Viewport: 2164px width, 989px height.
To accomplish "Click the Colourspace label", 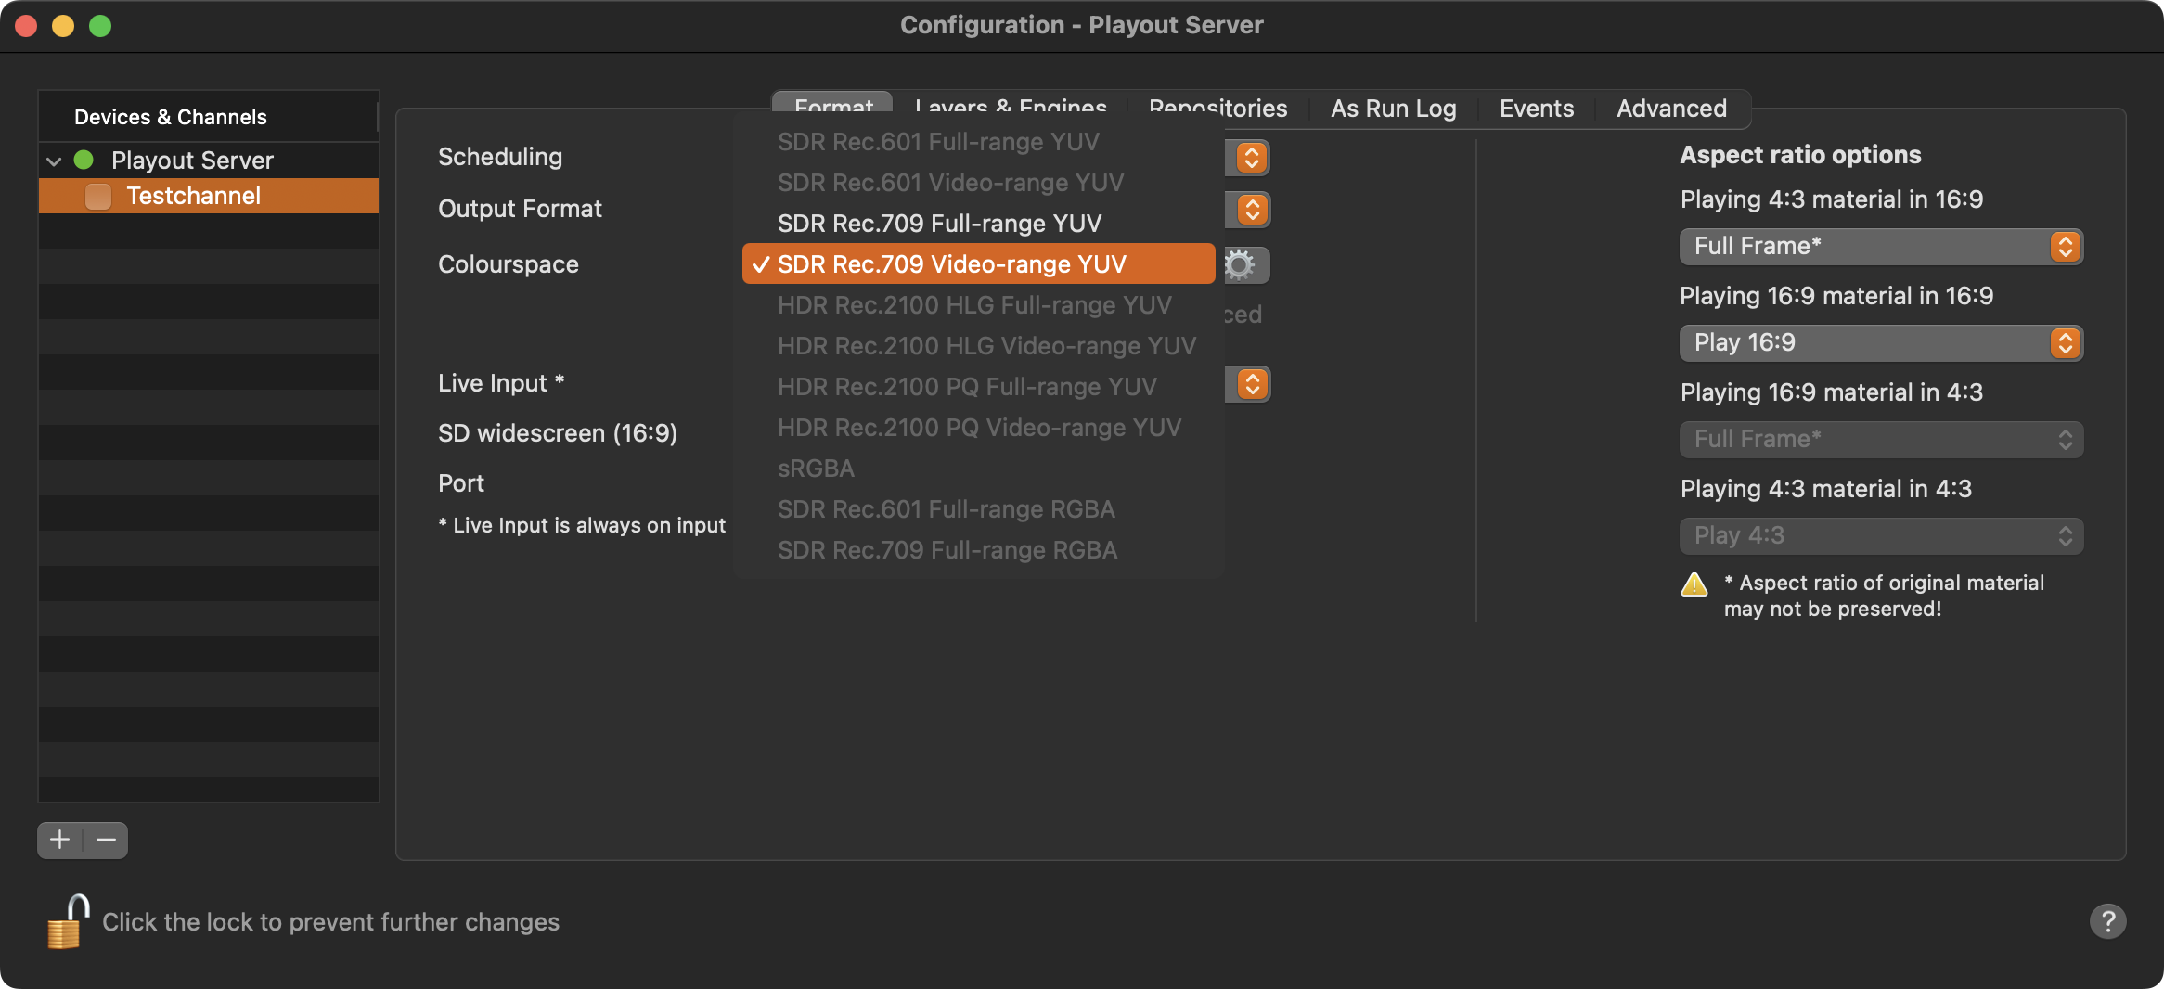I will (509, 264).
